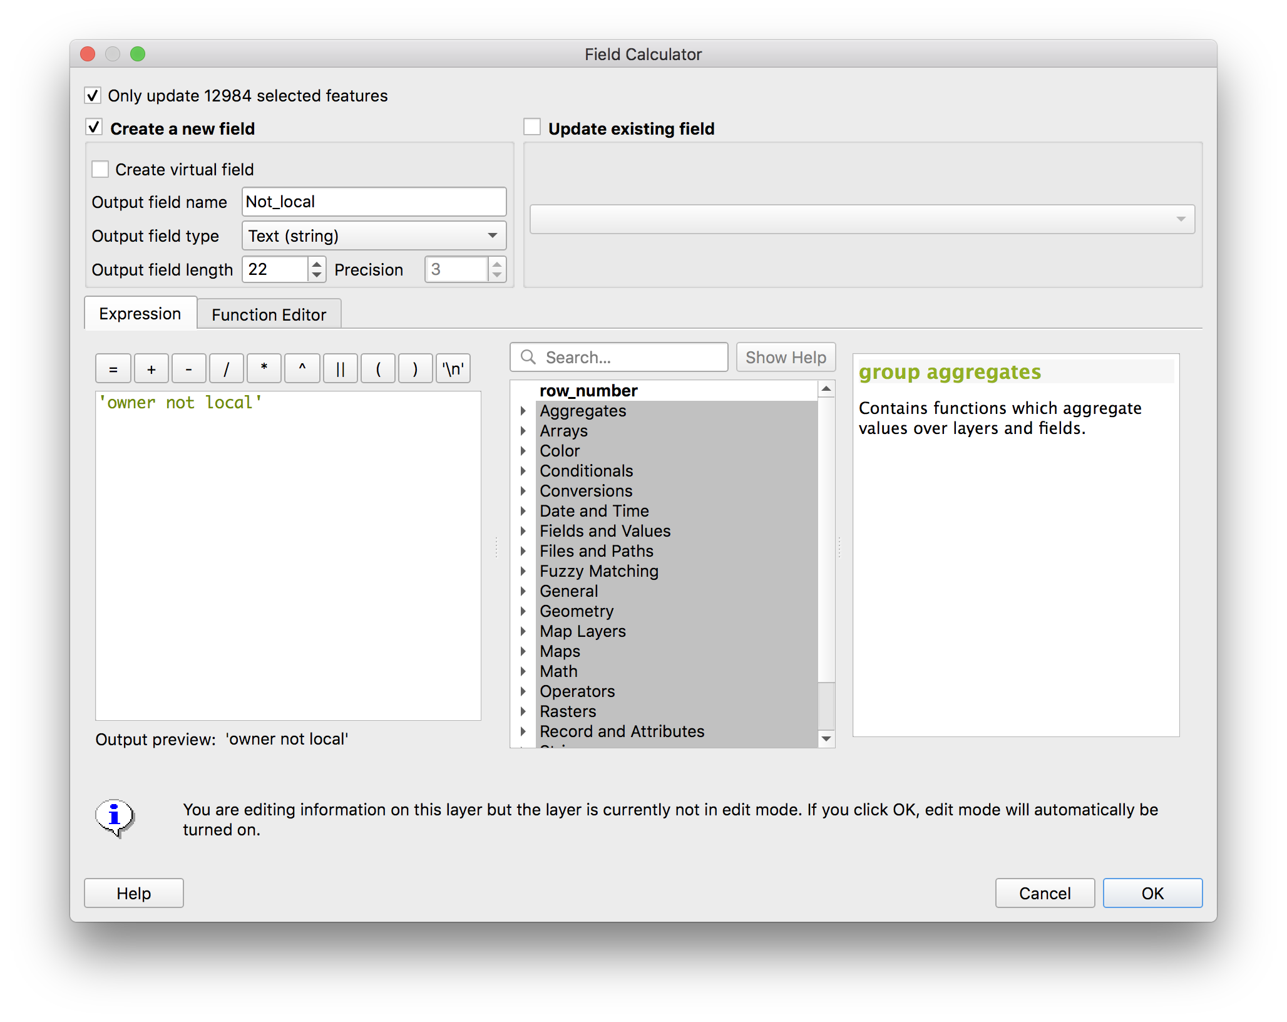Switch to the Function Editor tab
The width and height of the screenshot is (1287, 1022).
[269, 314]
